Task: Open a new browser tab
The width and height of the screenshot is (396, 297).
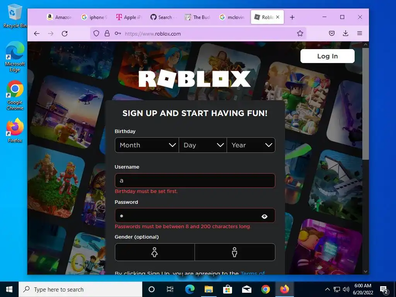Action: coord(292,17)
